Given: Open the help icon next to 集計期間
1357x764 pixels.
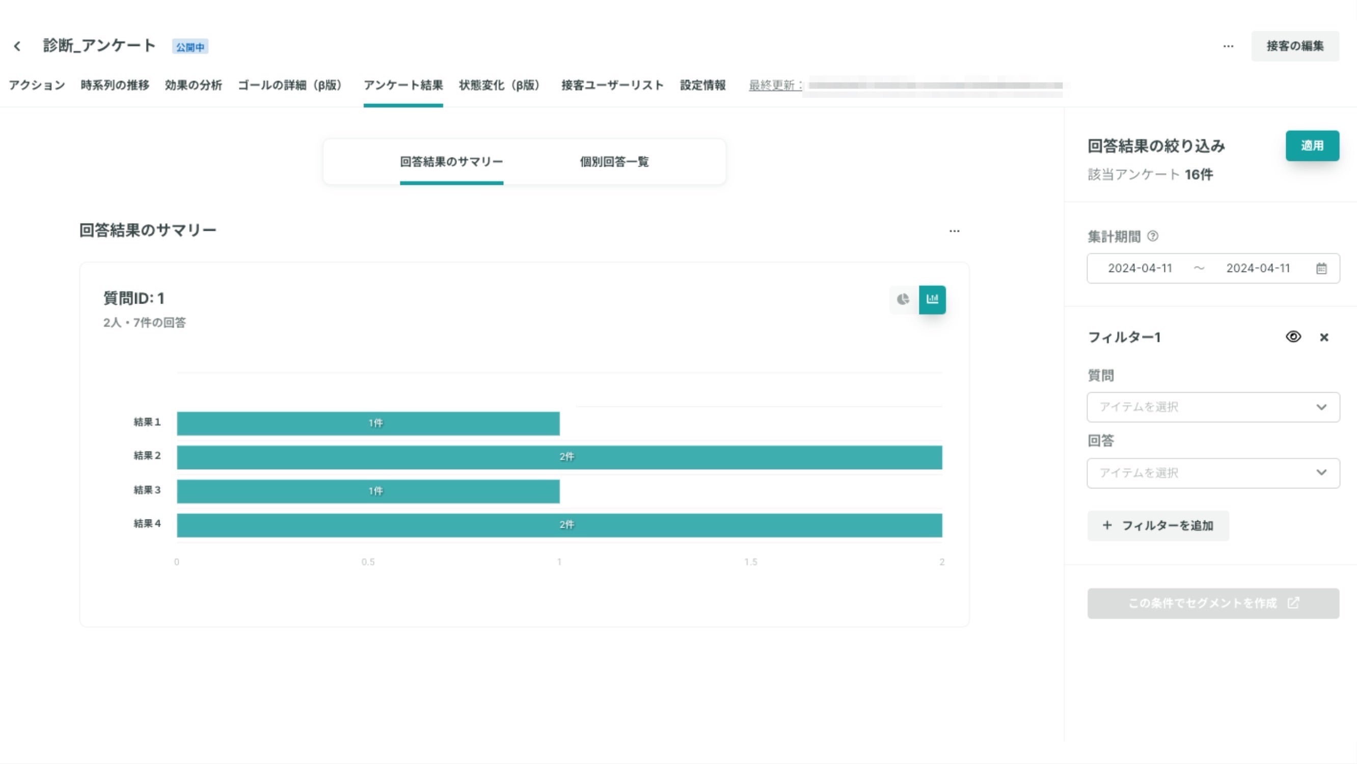Looking at the screenshot, I should click(x=1153, y=236).
